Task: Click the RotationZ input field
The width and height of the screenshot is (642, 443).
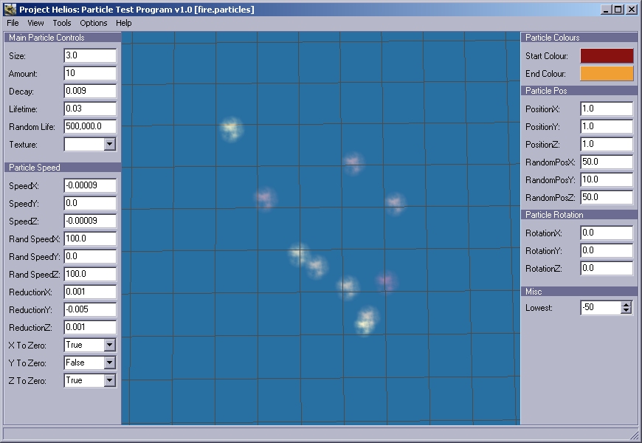Action: pos(607,269)
